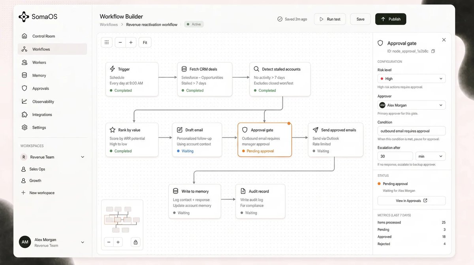Click the Approval gate node shield icon
The image size is (474, 265).
[245, 130]
